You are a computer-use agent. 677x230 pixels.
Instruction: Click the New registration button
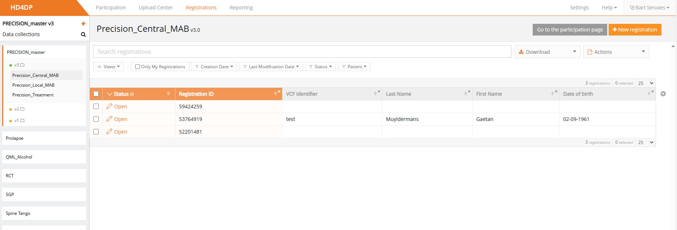(x=635, y=30)
